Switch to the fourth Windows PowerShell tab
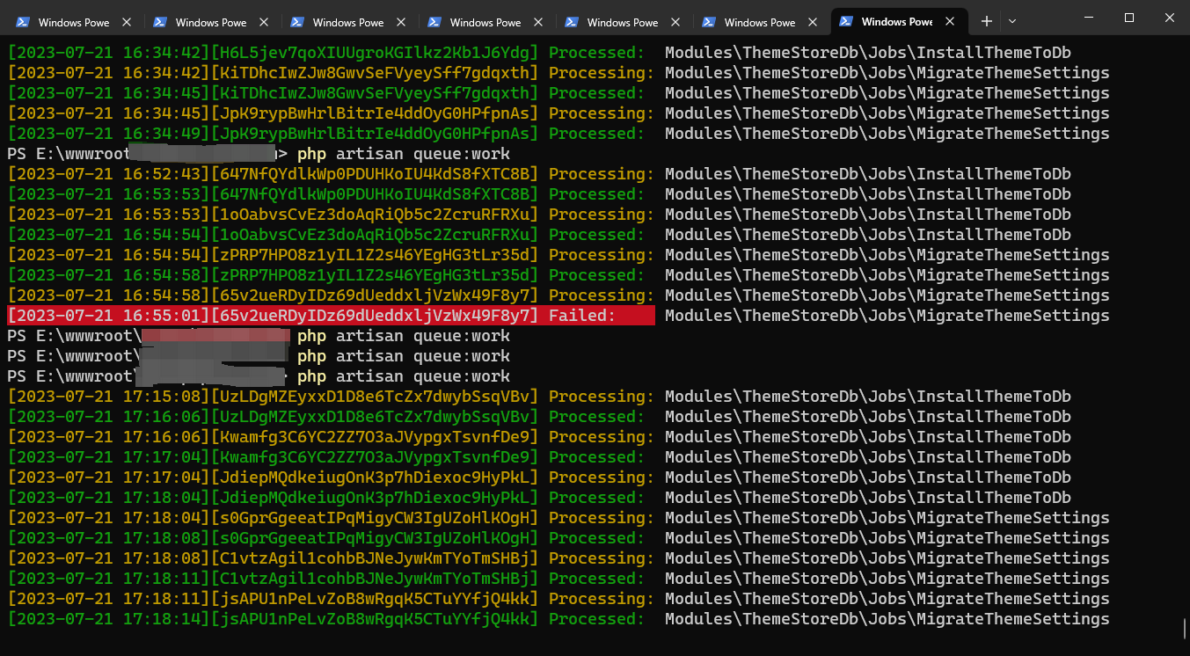This screenshot has width=1190, height=656. tap(485, 22)
